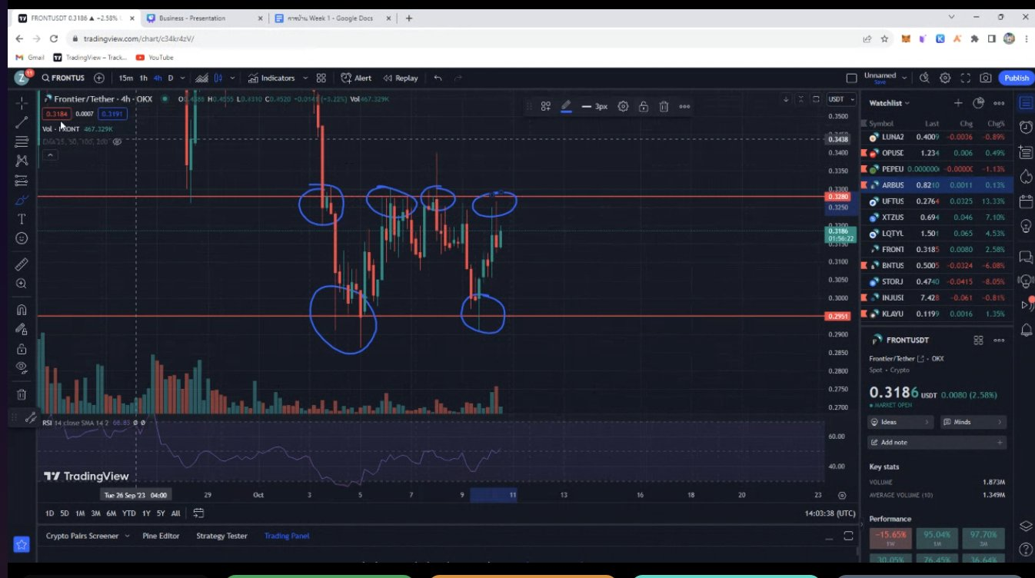Click the FRONTUS symbol search field

tap(64, 78)
